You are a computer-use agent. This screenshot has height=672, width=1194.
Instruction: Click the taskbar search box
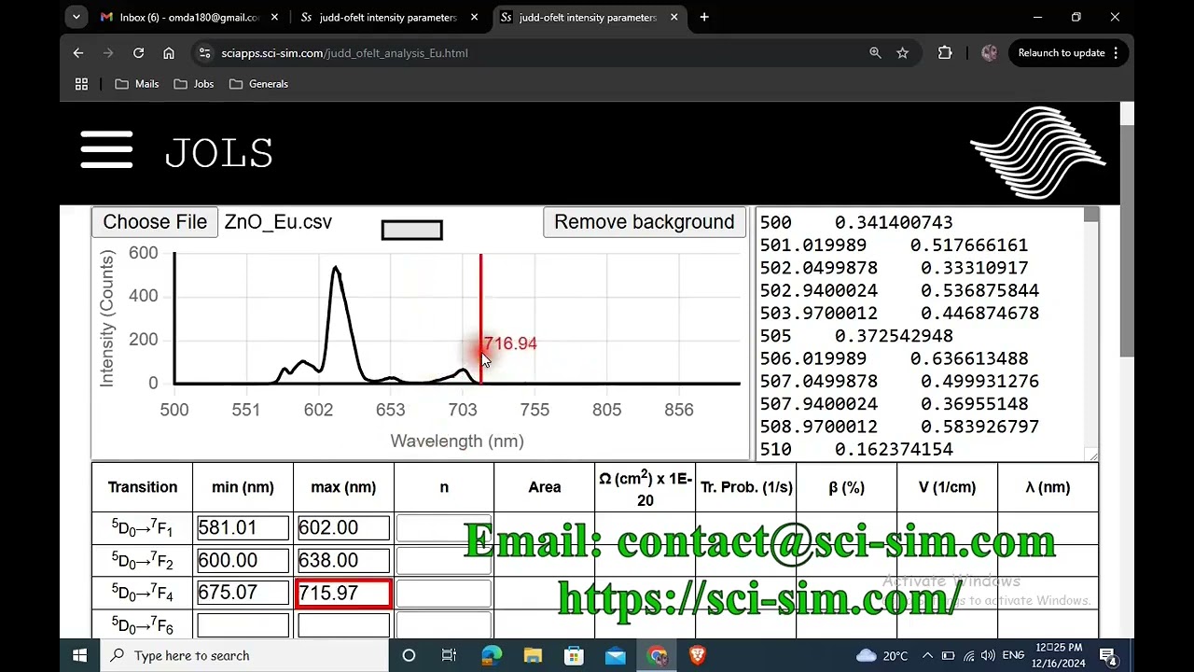click(243, 655)
